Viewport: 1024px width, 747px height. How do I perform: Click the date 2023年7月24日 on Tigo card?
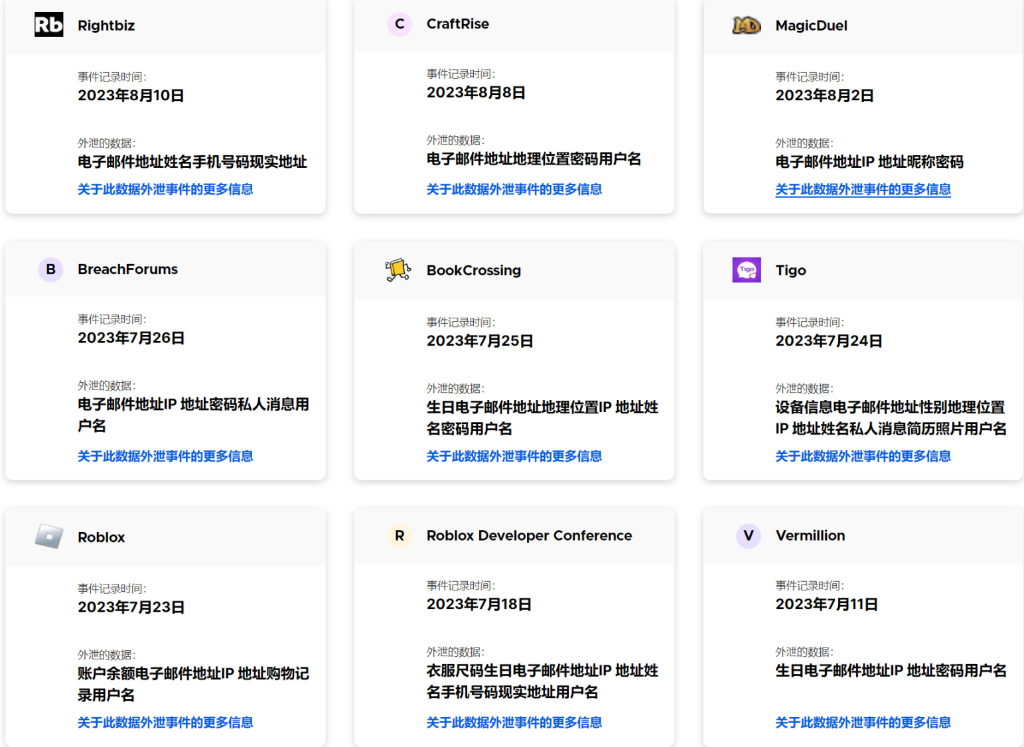pos(829,341)
